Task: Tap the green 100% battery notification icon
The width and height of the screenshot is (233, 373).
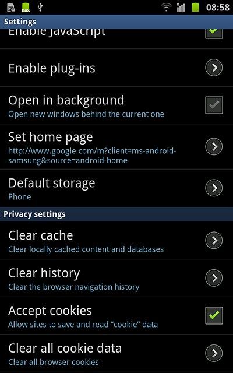Action: click(26, 8)
